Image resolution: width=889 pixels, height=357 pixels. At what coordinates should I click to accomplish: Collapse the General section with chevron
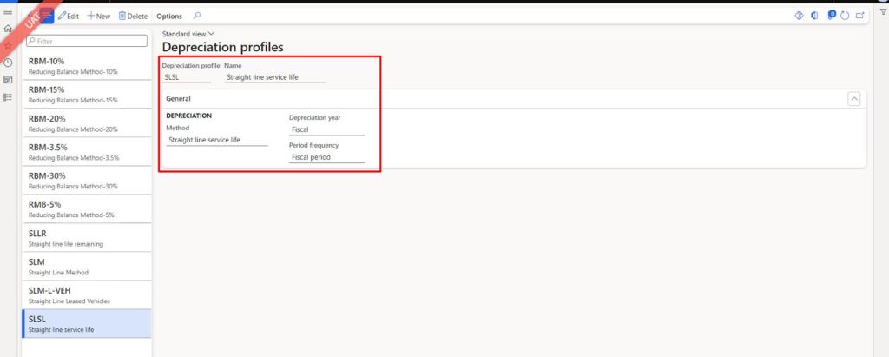pyautogui.click(x=853, y=99)
